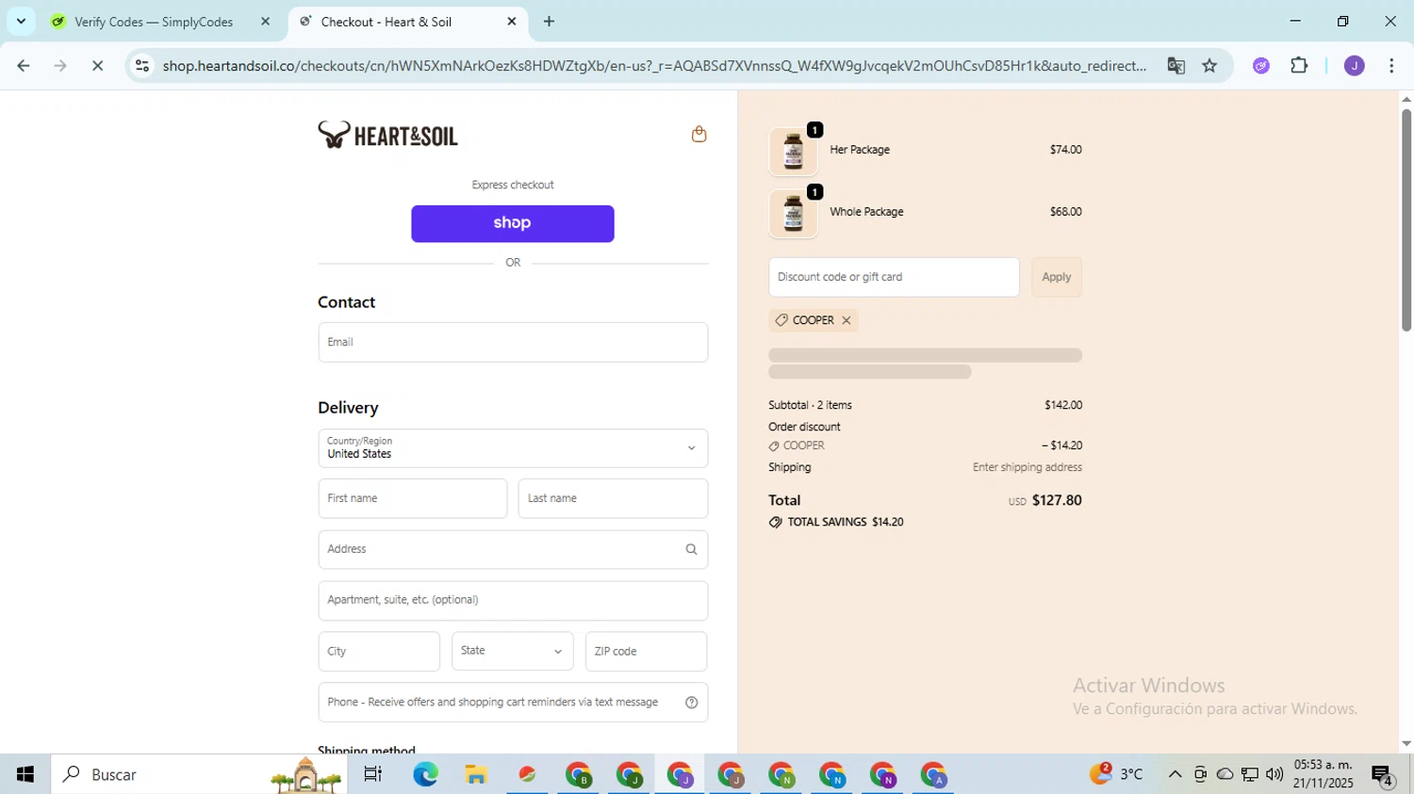This screenshot has width=1414, height=794.
Task: Focus the Email contact field
Action: [x=513, y=342]
